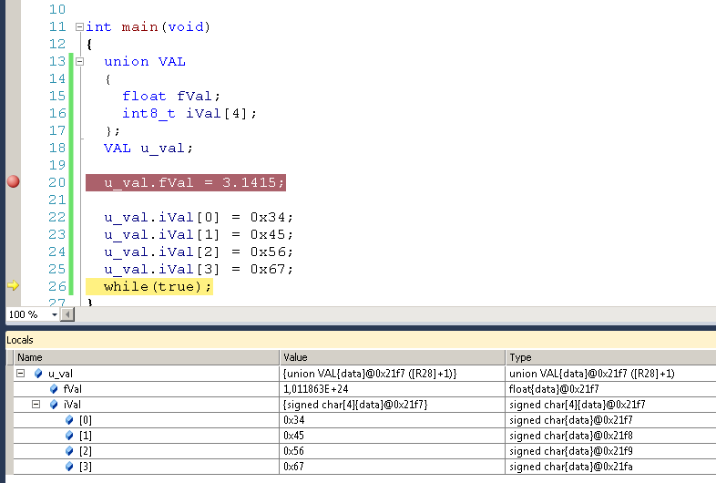Click the Name column header
The image size is (716, 483).
click(146, 357)
